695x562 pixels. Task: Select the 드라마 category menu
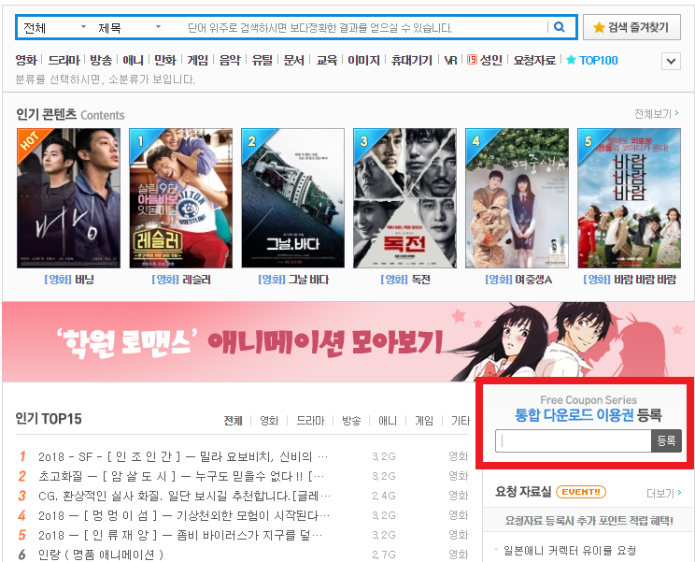(64, 61)
